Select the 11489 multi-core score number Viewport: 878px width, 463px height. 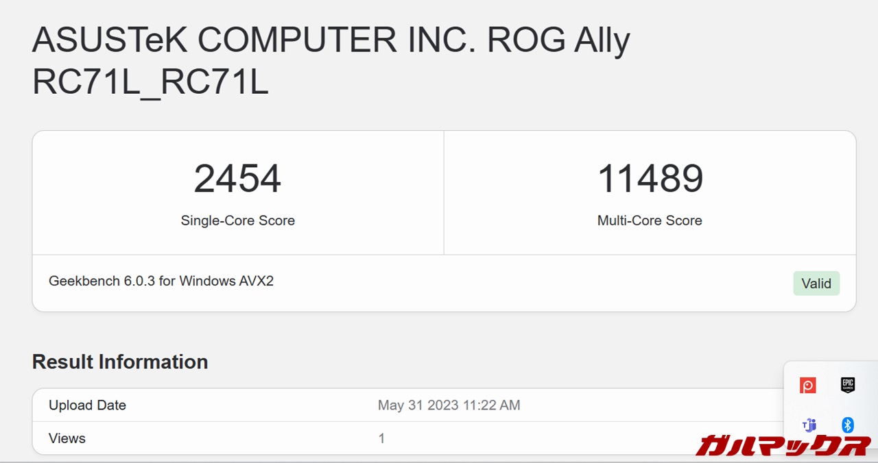click(650, 179)
